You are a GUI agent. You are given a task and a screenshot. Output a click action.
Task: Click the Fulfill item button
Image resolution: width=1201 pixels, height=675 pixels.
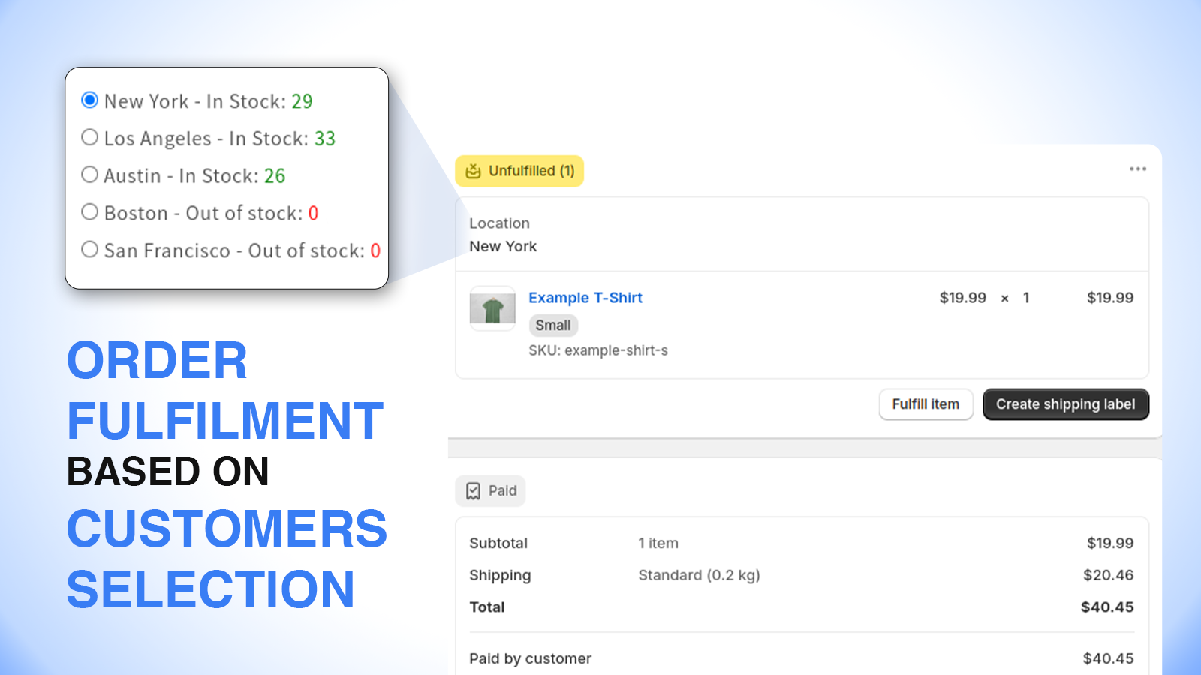click(x=926, y=404)
